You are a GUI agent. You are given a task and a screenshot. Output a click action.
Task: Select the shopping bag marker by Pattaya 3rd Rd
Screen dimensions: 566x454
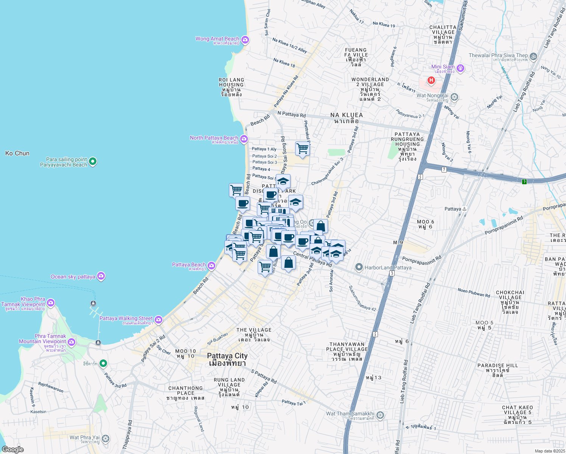pos(320,226)
